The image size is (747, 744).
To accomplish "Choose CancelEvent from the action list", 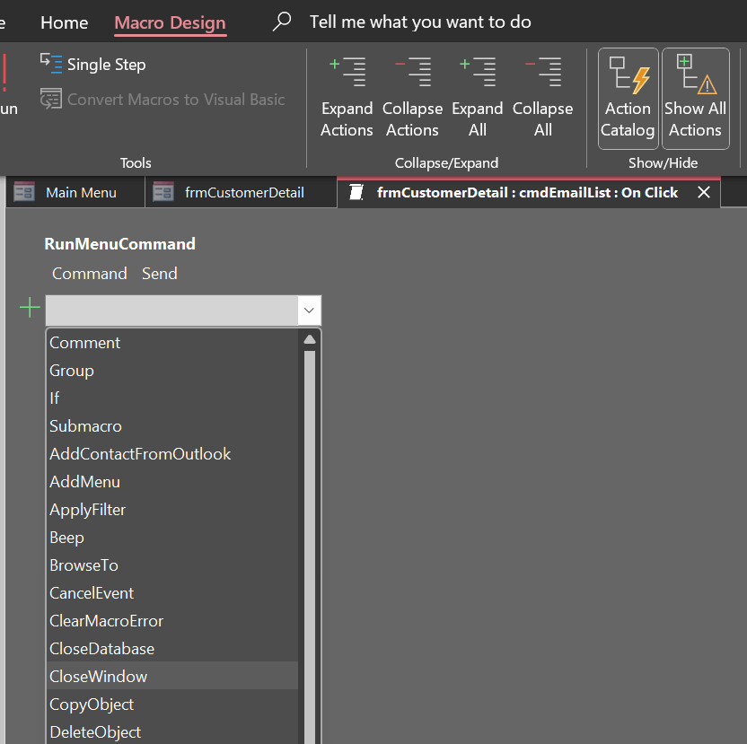I will point(172,593).
